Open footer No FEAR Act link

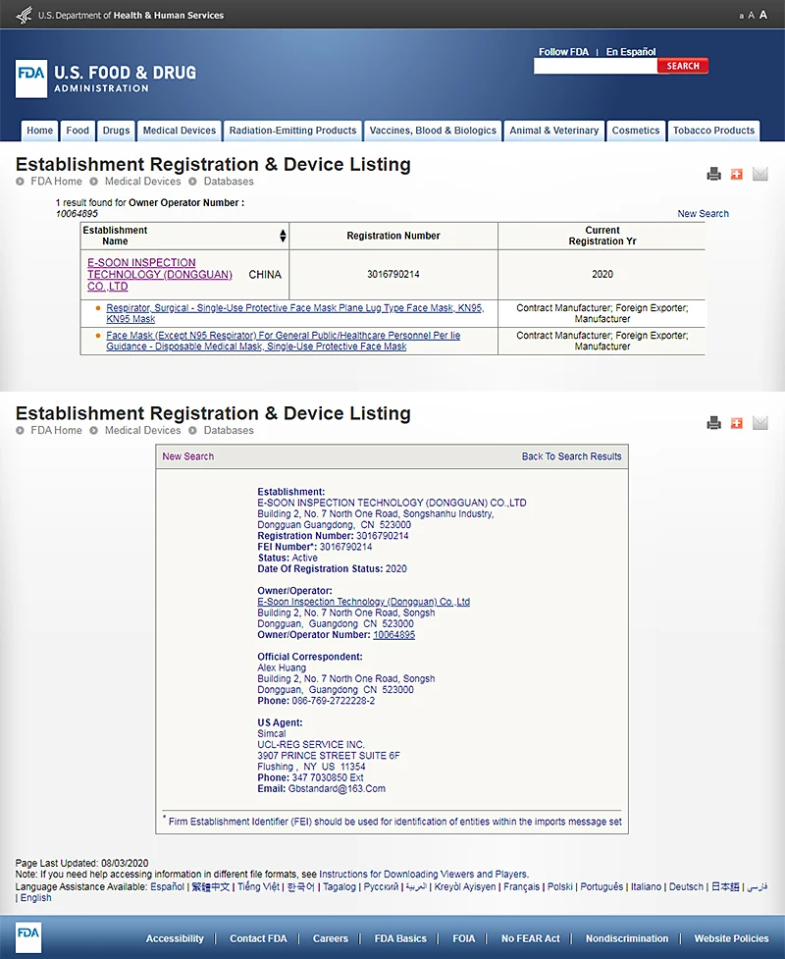tap(531, 938)
